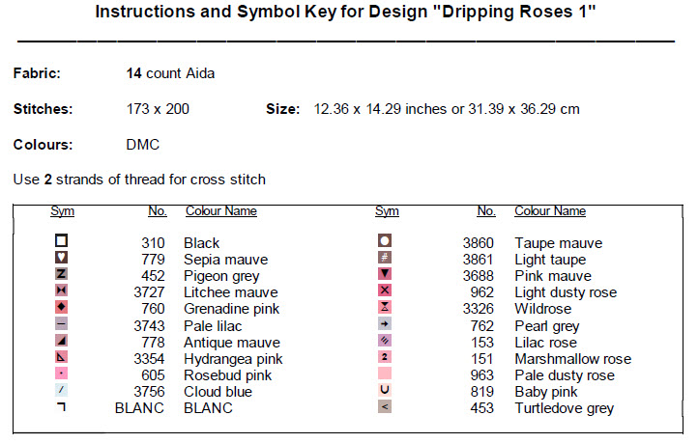This screenshot has height=443, width=698.
Task: Select the Pink mauve triangle symbol
Action: (x=384, y=274)
